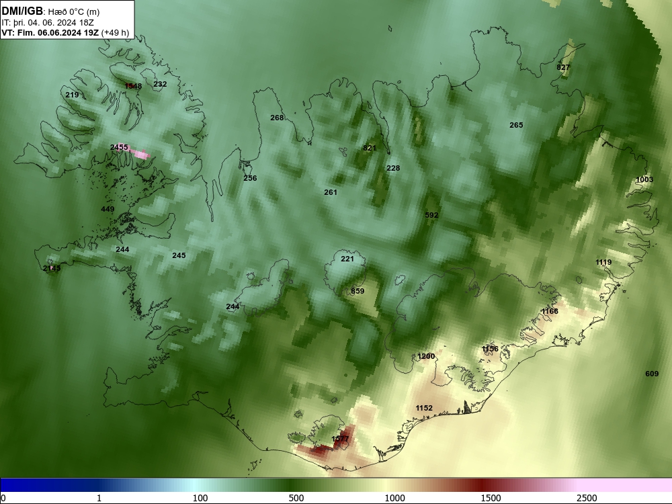The image size is (672, 504).
Task: Click the 261 value label
Action: coord(331,192)
